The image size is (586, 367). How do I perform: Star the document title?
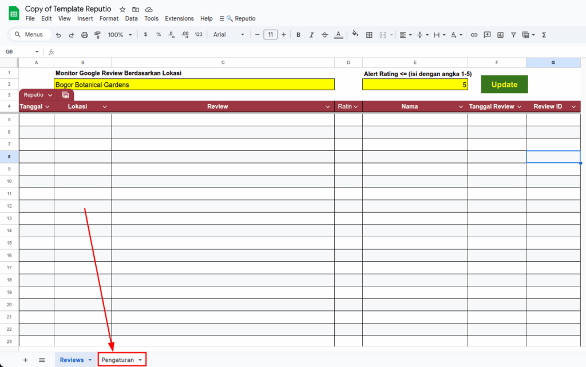122,10
